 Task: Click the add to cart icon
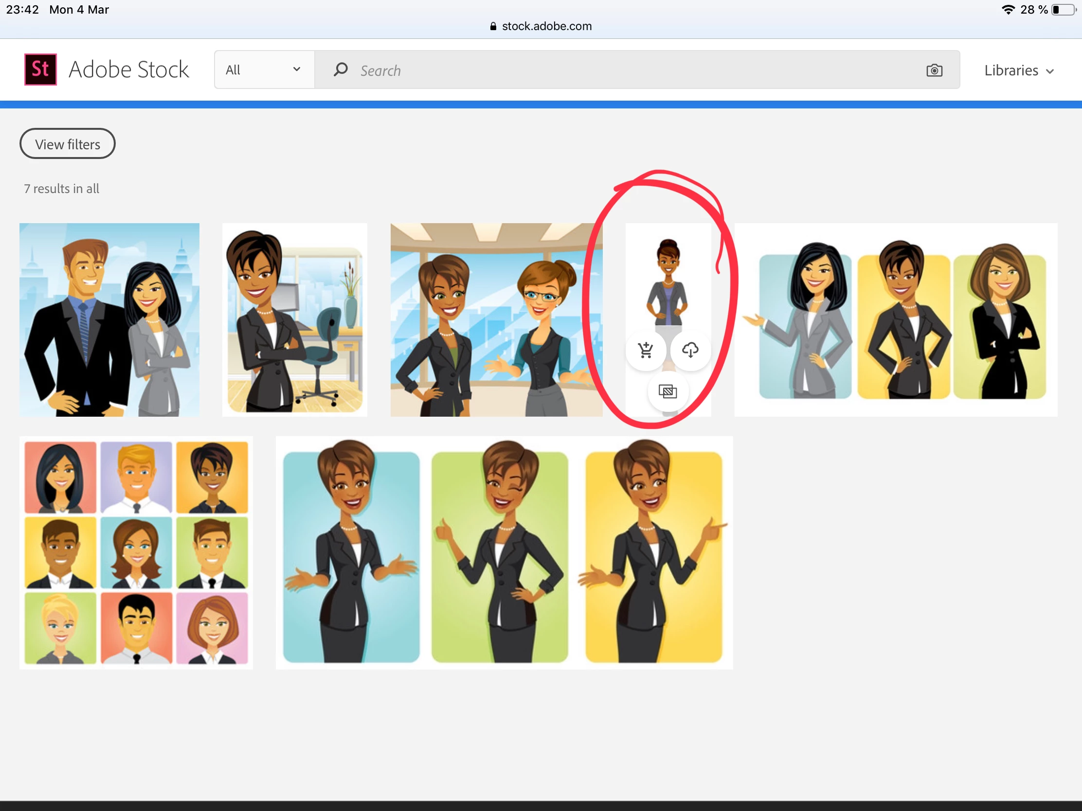click(646, 350)
